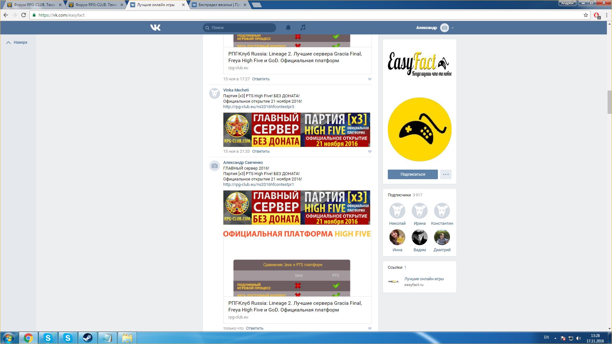The height and width of the screenshot is (344, 612).
Task: Open Vinka Mecheti profile name
Action: point(236,90)
